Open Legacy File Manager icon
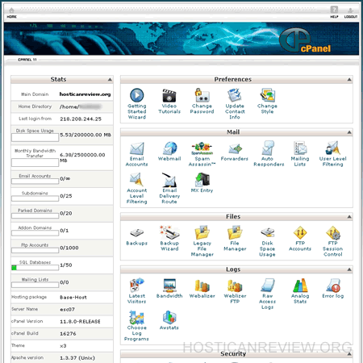 click(202, 232)
